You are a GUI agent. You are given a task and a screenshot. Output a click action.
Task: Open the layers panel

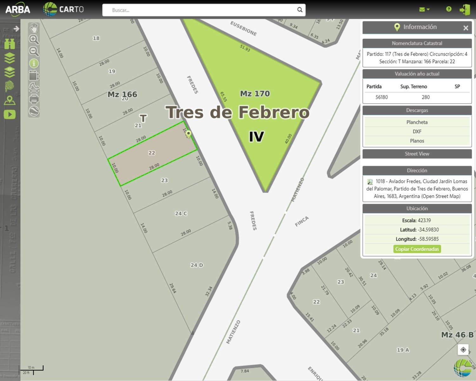[x=10, y=58]
